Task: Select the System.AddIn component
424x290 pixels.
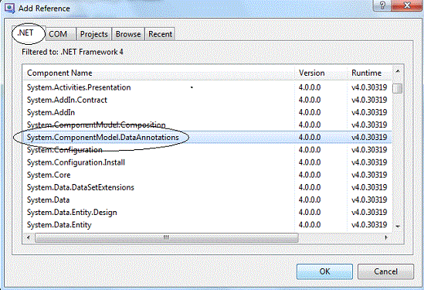Action: pos(208,112)
